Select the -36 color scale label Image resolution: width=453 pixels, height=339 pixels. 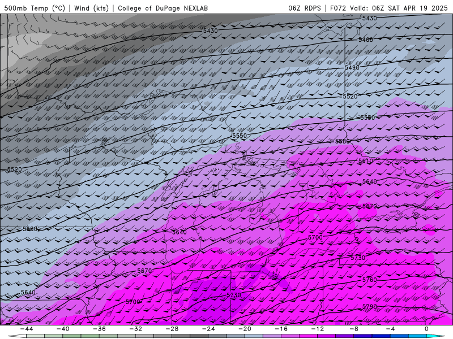coord(99,329)
